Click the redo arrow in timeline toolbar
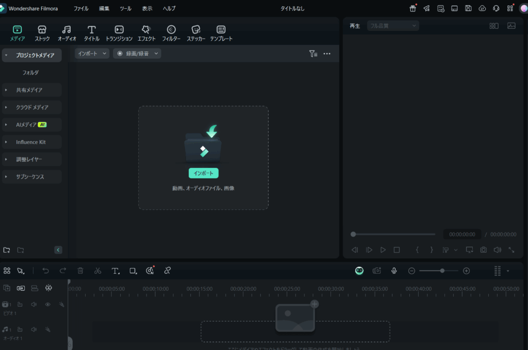Viewport: 528px width, 350px height. (62, 271)
